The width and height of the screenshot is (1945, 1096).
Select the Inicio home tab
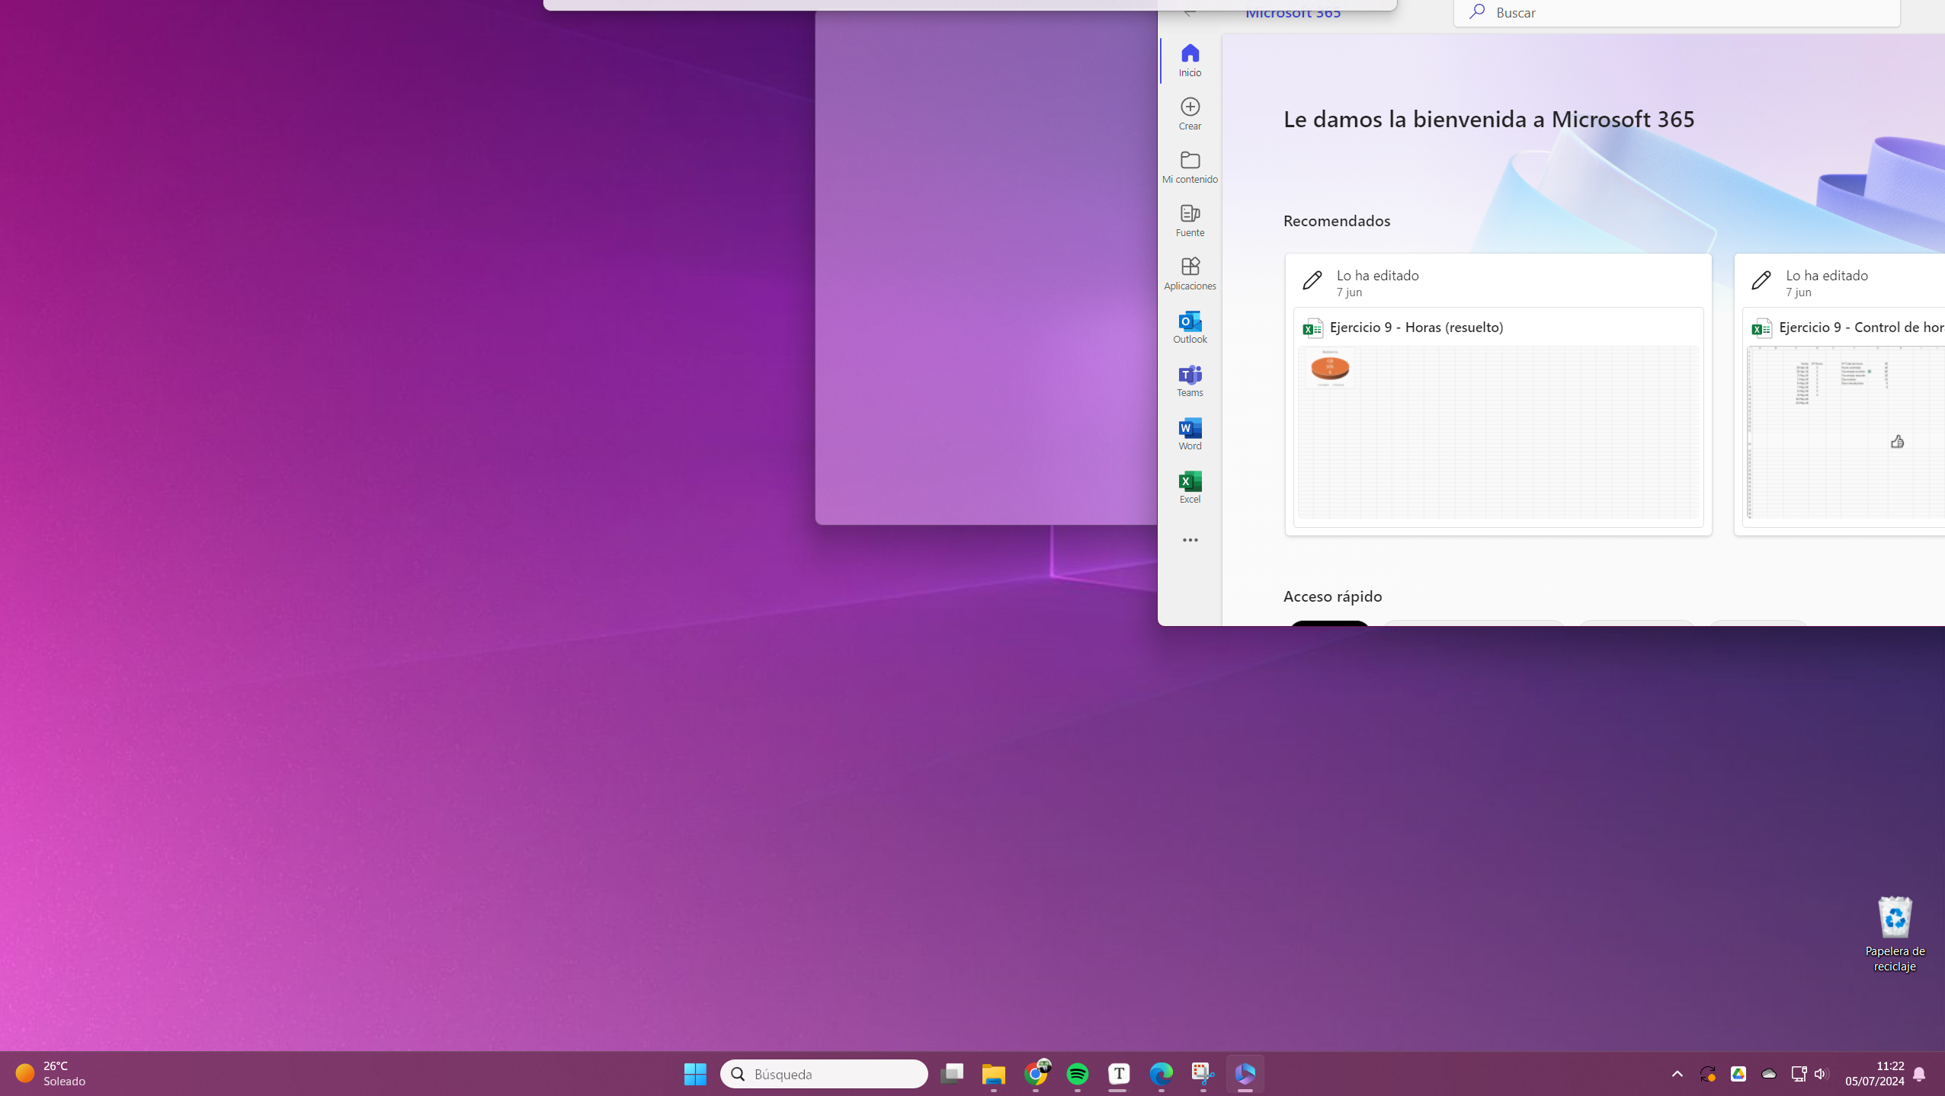coord(1190,59)
